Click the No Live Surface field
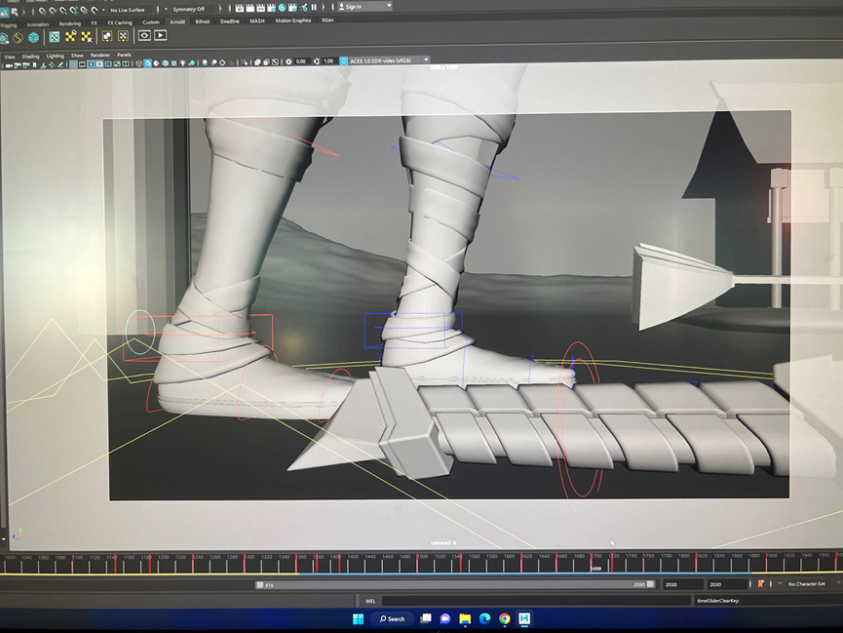 [132, 10]
